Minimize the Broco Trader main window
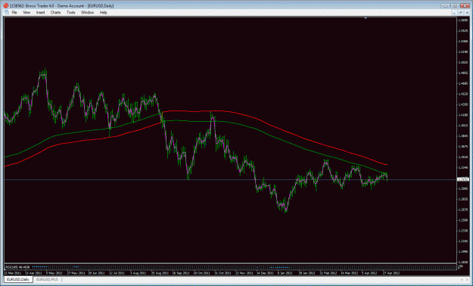 (x=445, y=6)
